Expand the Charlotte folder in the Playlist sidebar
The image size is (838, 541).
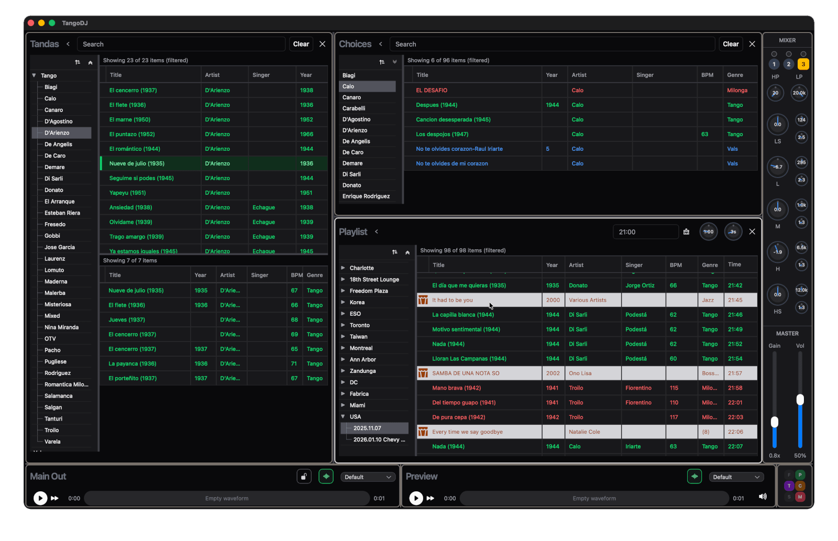(344, 268)
